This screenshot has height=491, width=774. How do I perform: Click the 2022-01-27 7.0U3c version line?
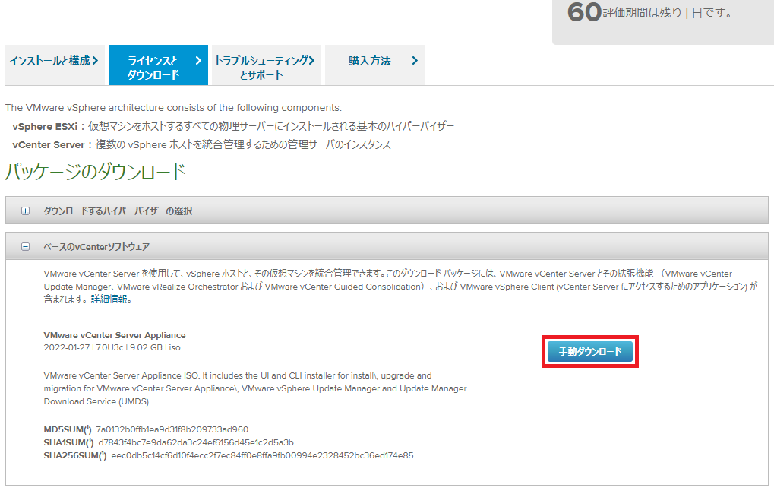click(112, 348)
